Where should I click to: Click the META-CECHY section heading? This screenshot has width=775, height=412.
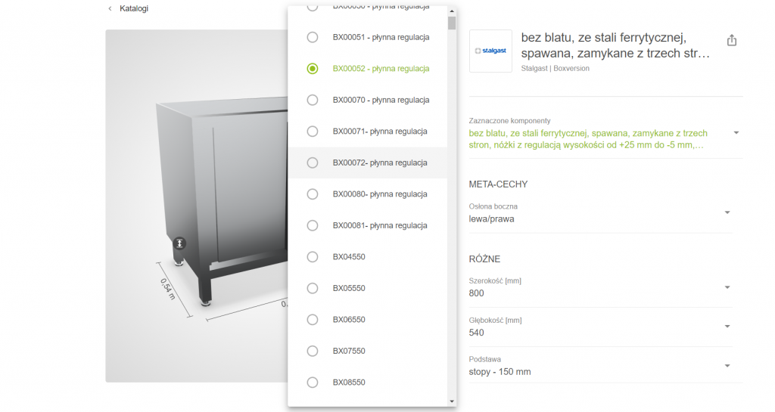tap(498, 184)
